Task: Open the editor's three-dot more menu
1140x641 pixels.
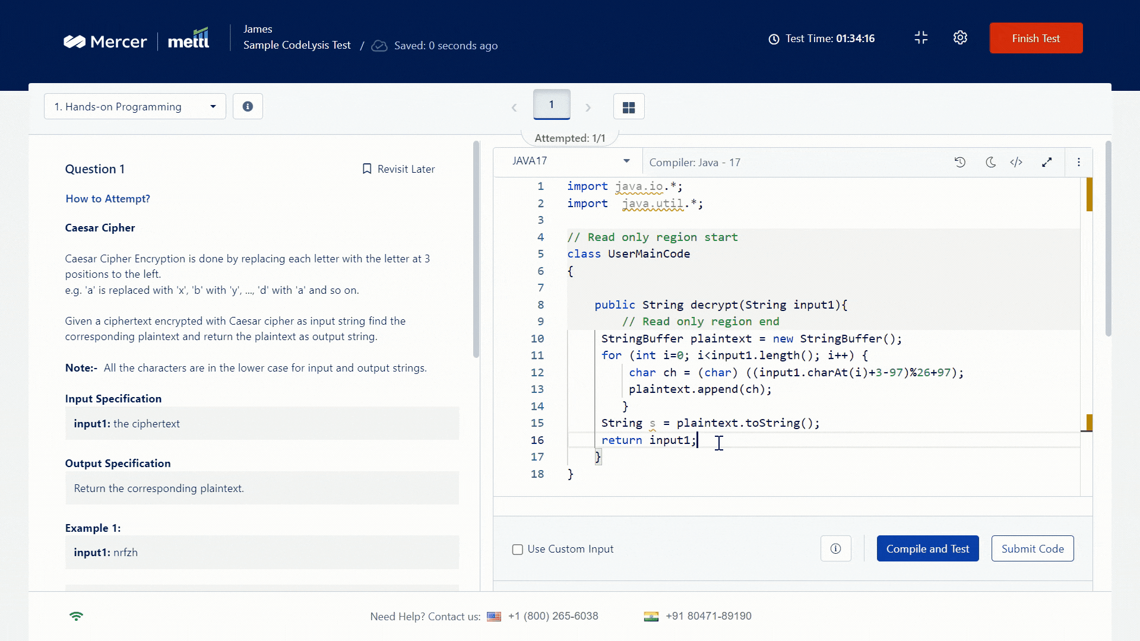Action: pyautogui.click(x=1079, y=162)
